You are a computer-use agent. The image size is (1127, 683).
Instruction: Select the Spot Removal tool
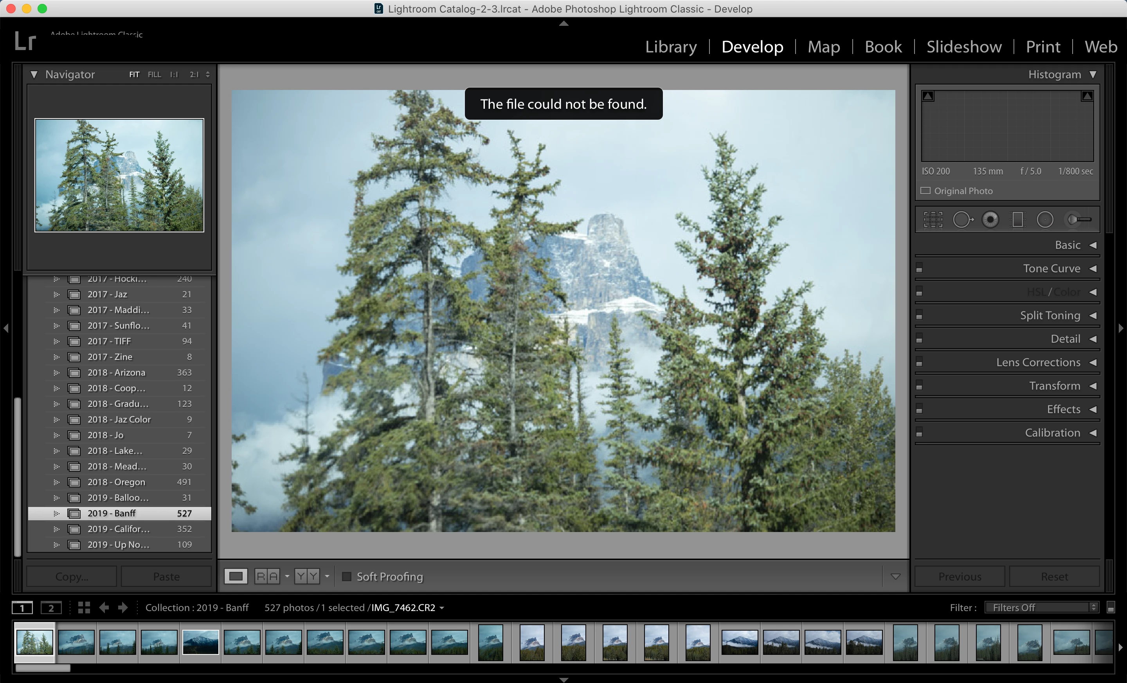click(962, 220)
